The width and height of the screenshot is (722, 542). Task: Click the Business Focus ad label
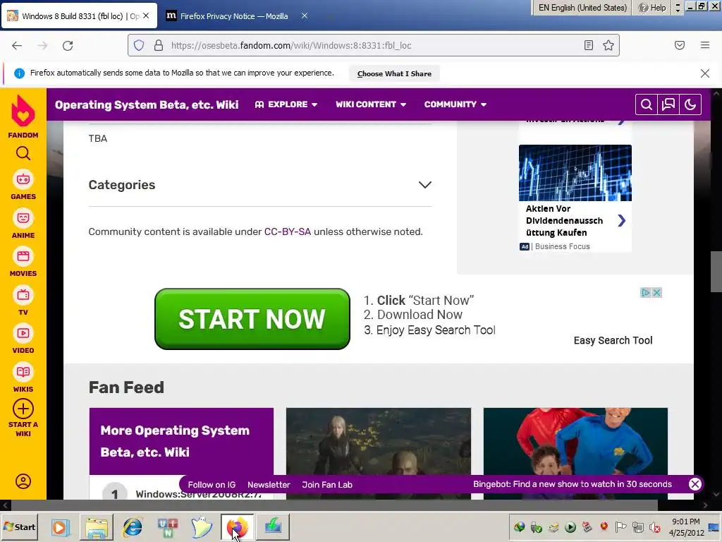click(x=562, y=246)
